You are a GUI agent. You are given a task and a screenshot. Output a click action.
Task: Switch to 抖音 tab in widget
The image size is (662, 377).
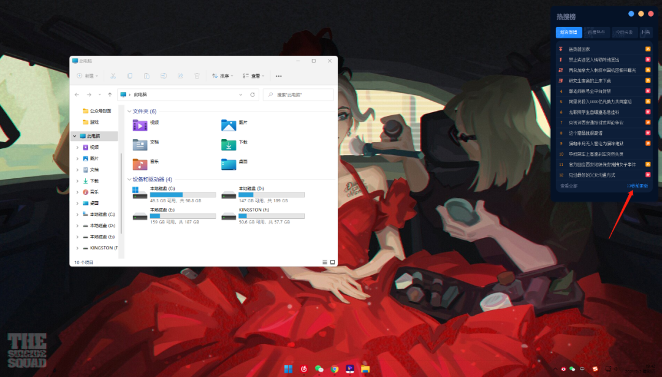click(x=645, y=32)
